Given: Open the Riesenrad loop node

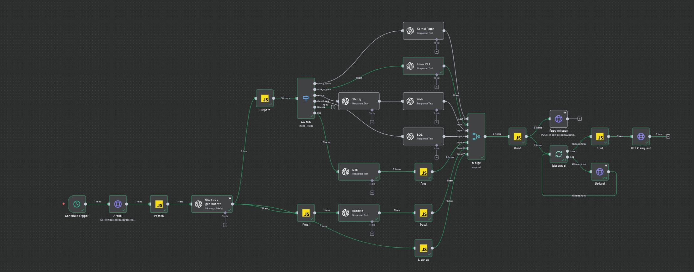Looking at the screenshot, I should (558, 154).
